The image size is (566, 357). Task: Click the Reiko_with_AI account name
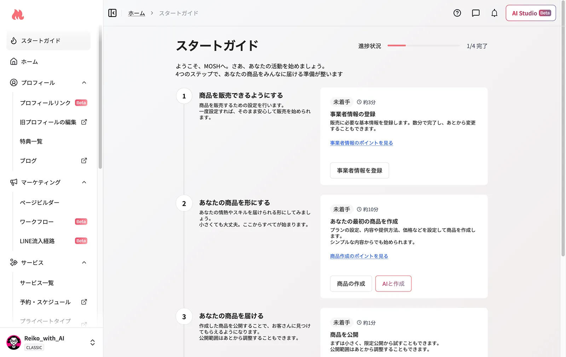click(x=44, y=338)
